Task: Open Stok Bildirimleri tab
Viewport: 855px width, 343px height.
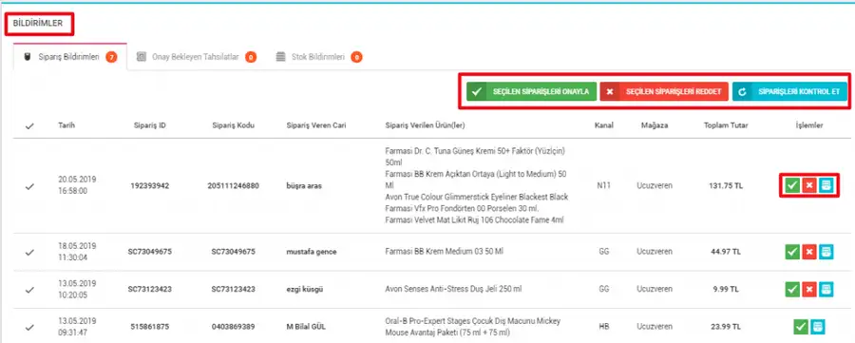Action: 319,57
